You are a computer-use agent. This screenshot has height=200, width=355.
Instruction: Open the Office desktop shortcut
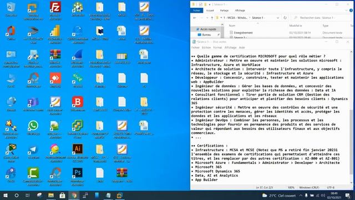point(11,33)
